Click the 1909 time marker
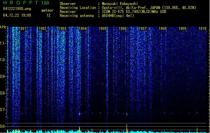The image size is (210, 133). coord(183,28)
